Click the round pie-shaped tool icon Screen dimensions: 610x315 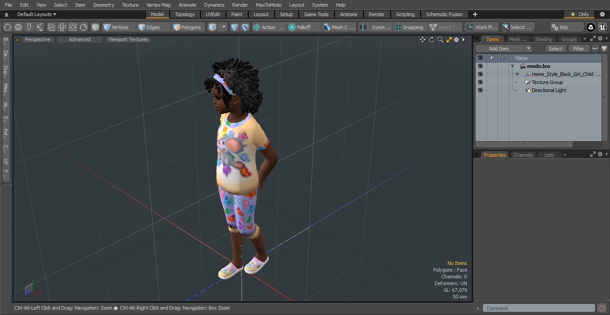(84, 27)
